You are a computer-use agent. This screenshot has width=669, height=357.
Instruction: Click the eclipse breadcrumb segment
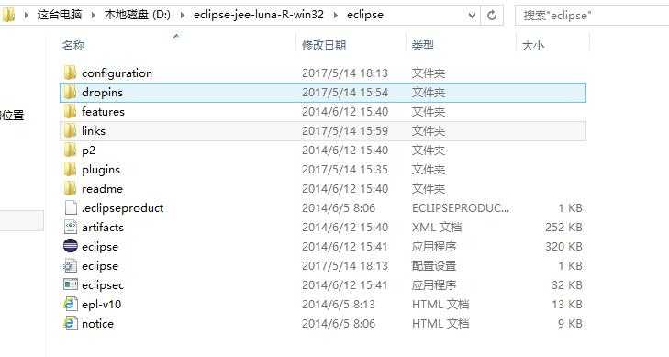[365, 15]
